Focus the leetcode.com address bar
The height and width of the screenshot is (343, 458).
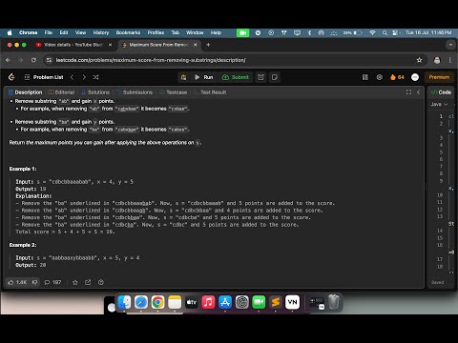151,60
